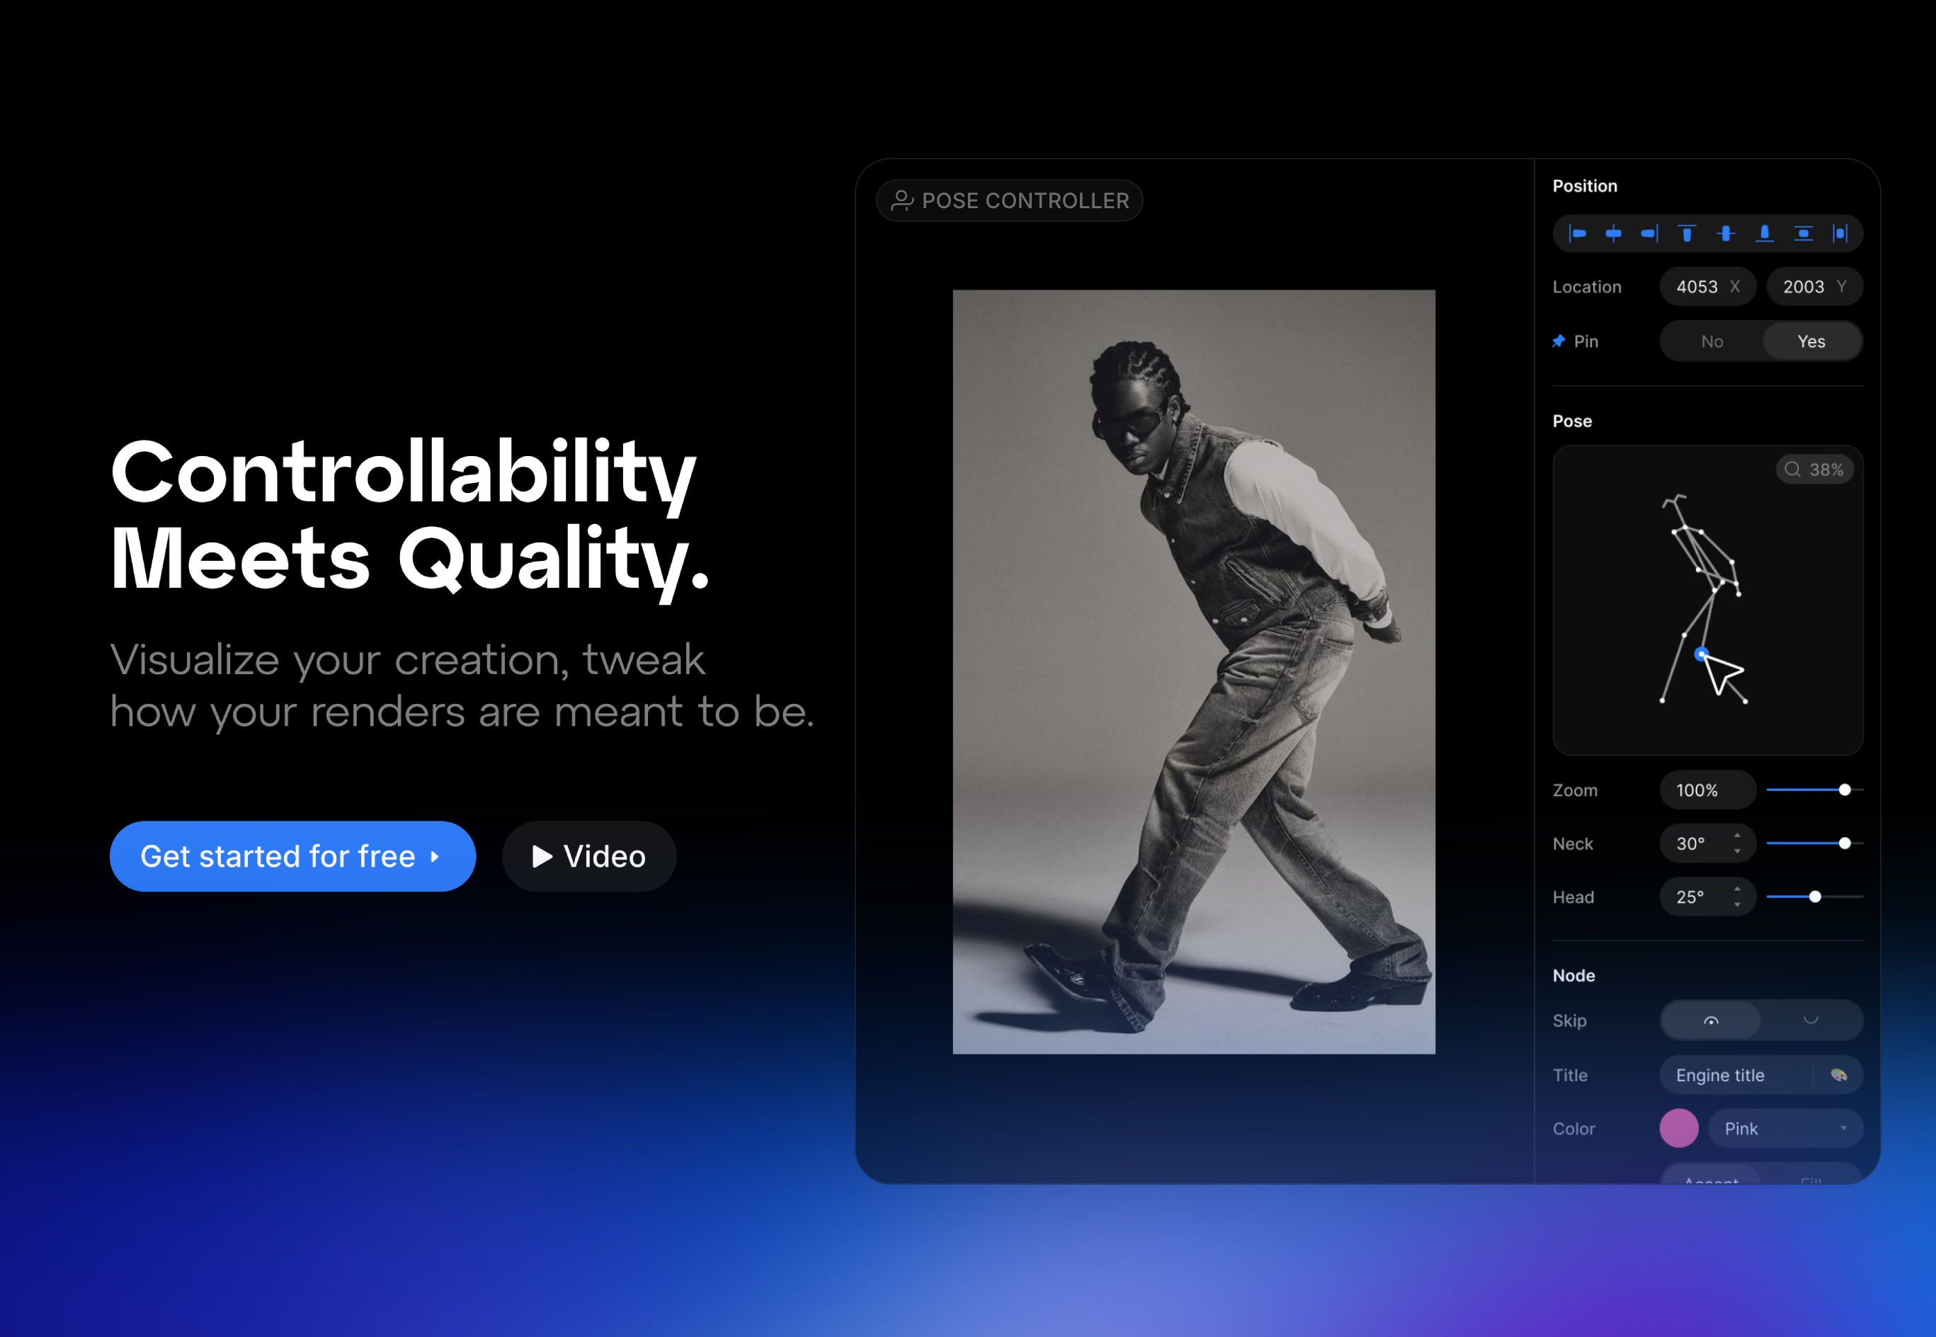The width and height of the screenshot is (1936, 1337).
Task: Click Get started for free button
Action: coord(292,856)
